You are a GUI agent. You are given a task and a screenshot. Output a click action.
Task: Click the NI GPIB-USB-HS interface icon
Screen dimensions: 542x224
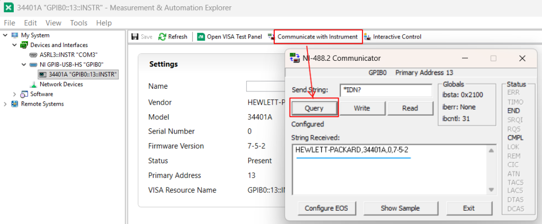click(x=33, y=64)
